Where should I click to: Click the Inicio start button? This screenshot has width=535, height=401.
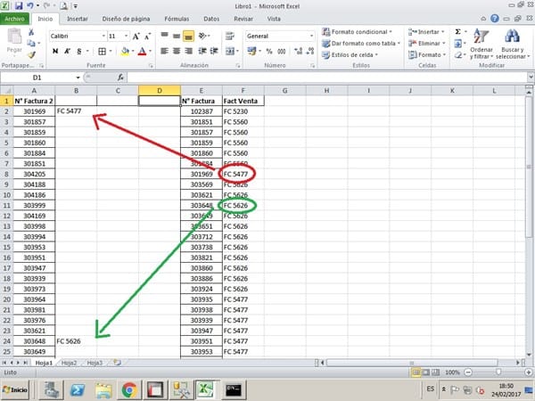coord(15,389)
